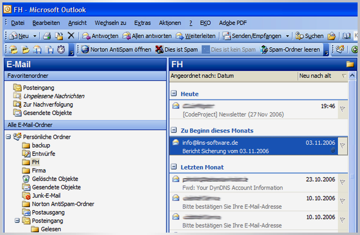Click the Antworten reply button
The height and width of the screenshot is (235, 360).
click(x=100, y=36)
